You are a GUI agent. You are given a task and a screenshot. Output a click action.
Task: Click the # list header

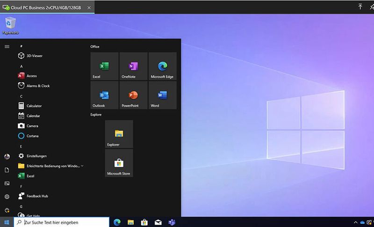[21, 46]
